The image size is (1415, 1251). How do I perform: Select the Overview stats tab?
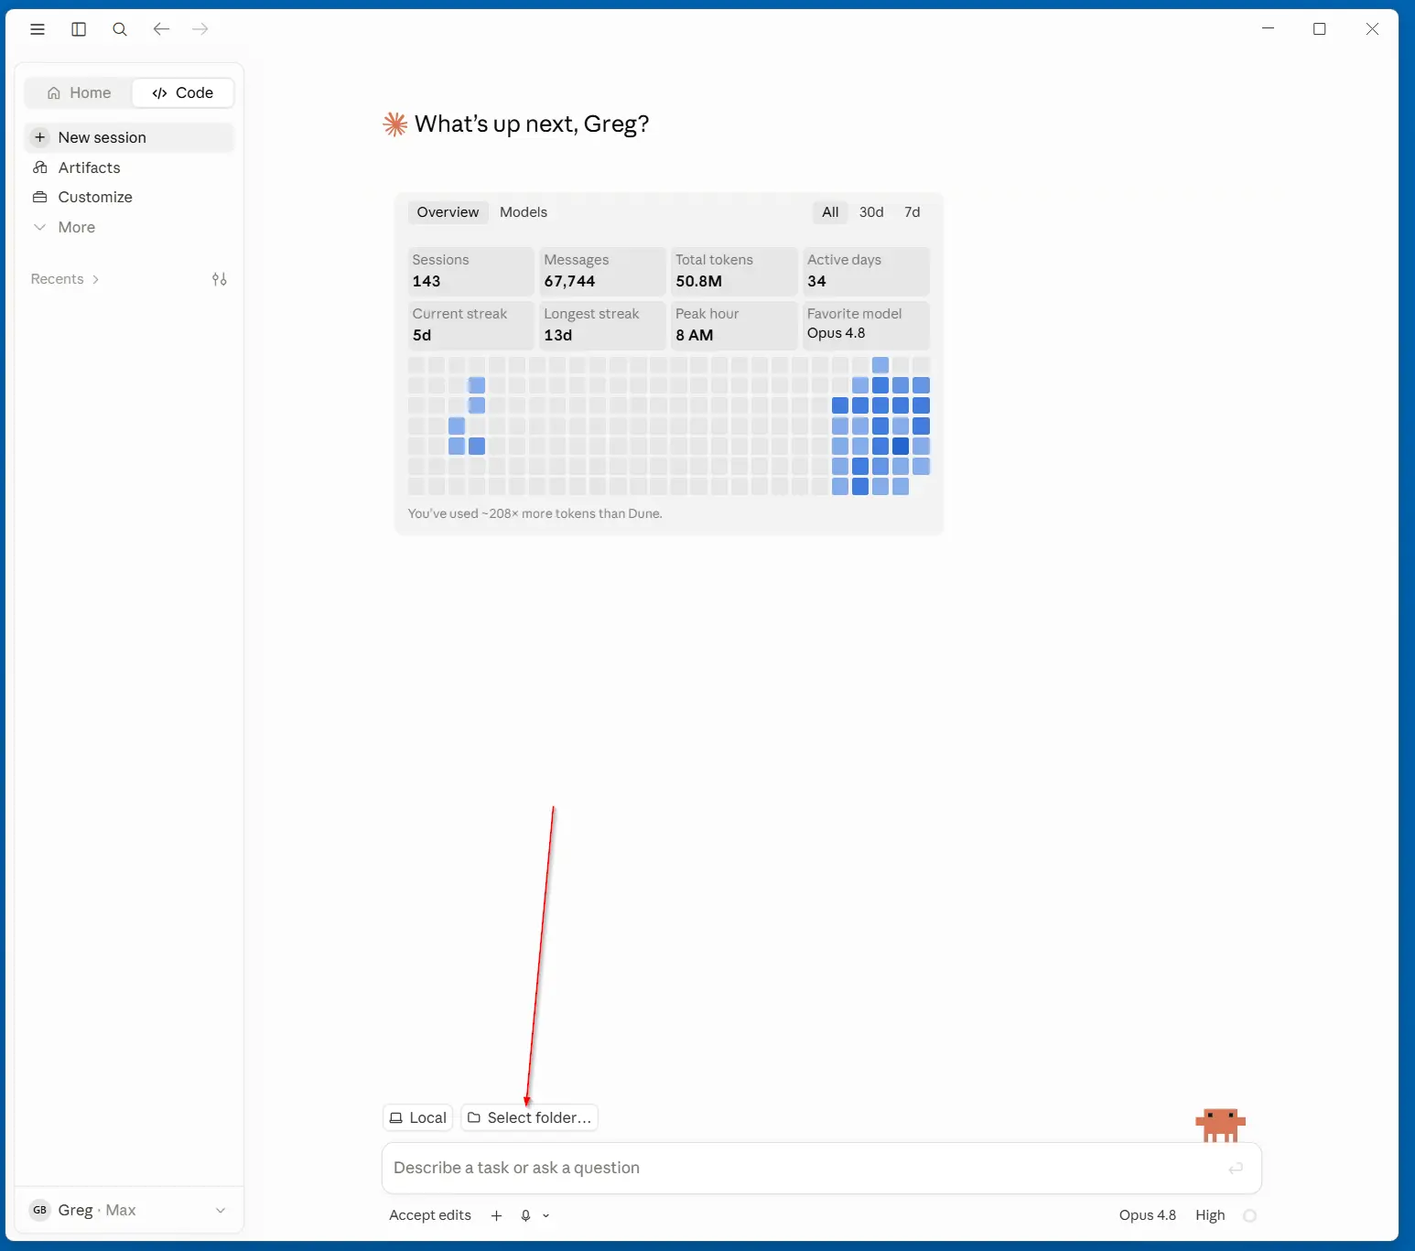pos(448,212)
